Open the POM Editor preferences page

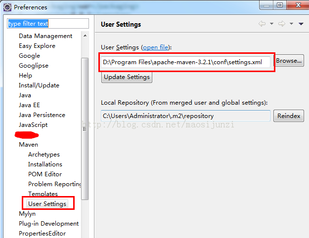point(45,174)
